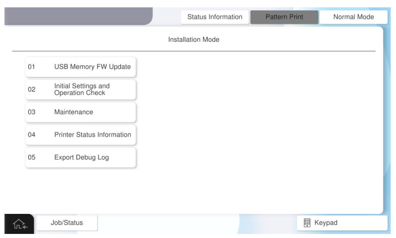The width and height of the screenshot is (396, 238).
Task: Open the Status Information tab
Action: click(214, 17)
